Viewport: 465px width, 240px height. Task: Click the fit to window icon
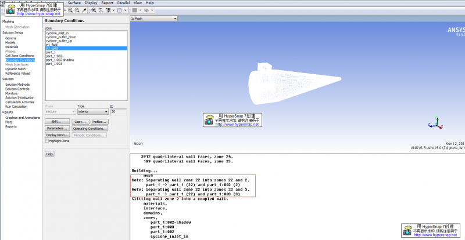coord(94,10)
